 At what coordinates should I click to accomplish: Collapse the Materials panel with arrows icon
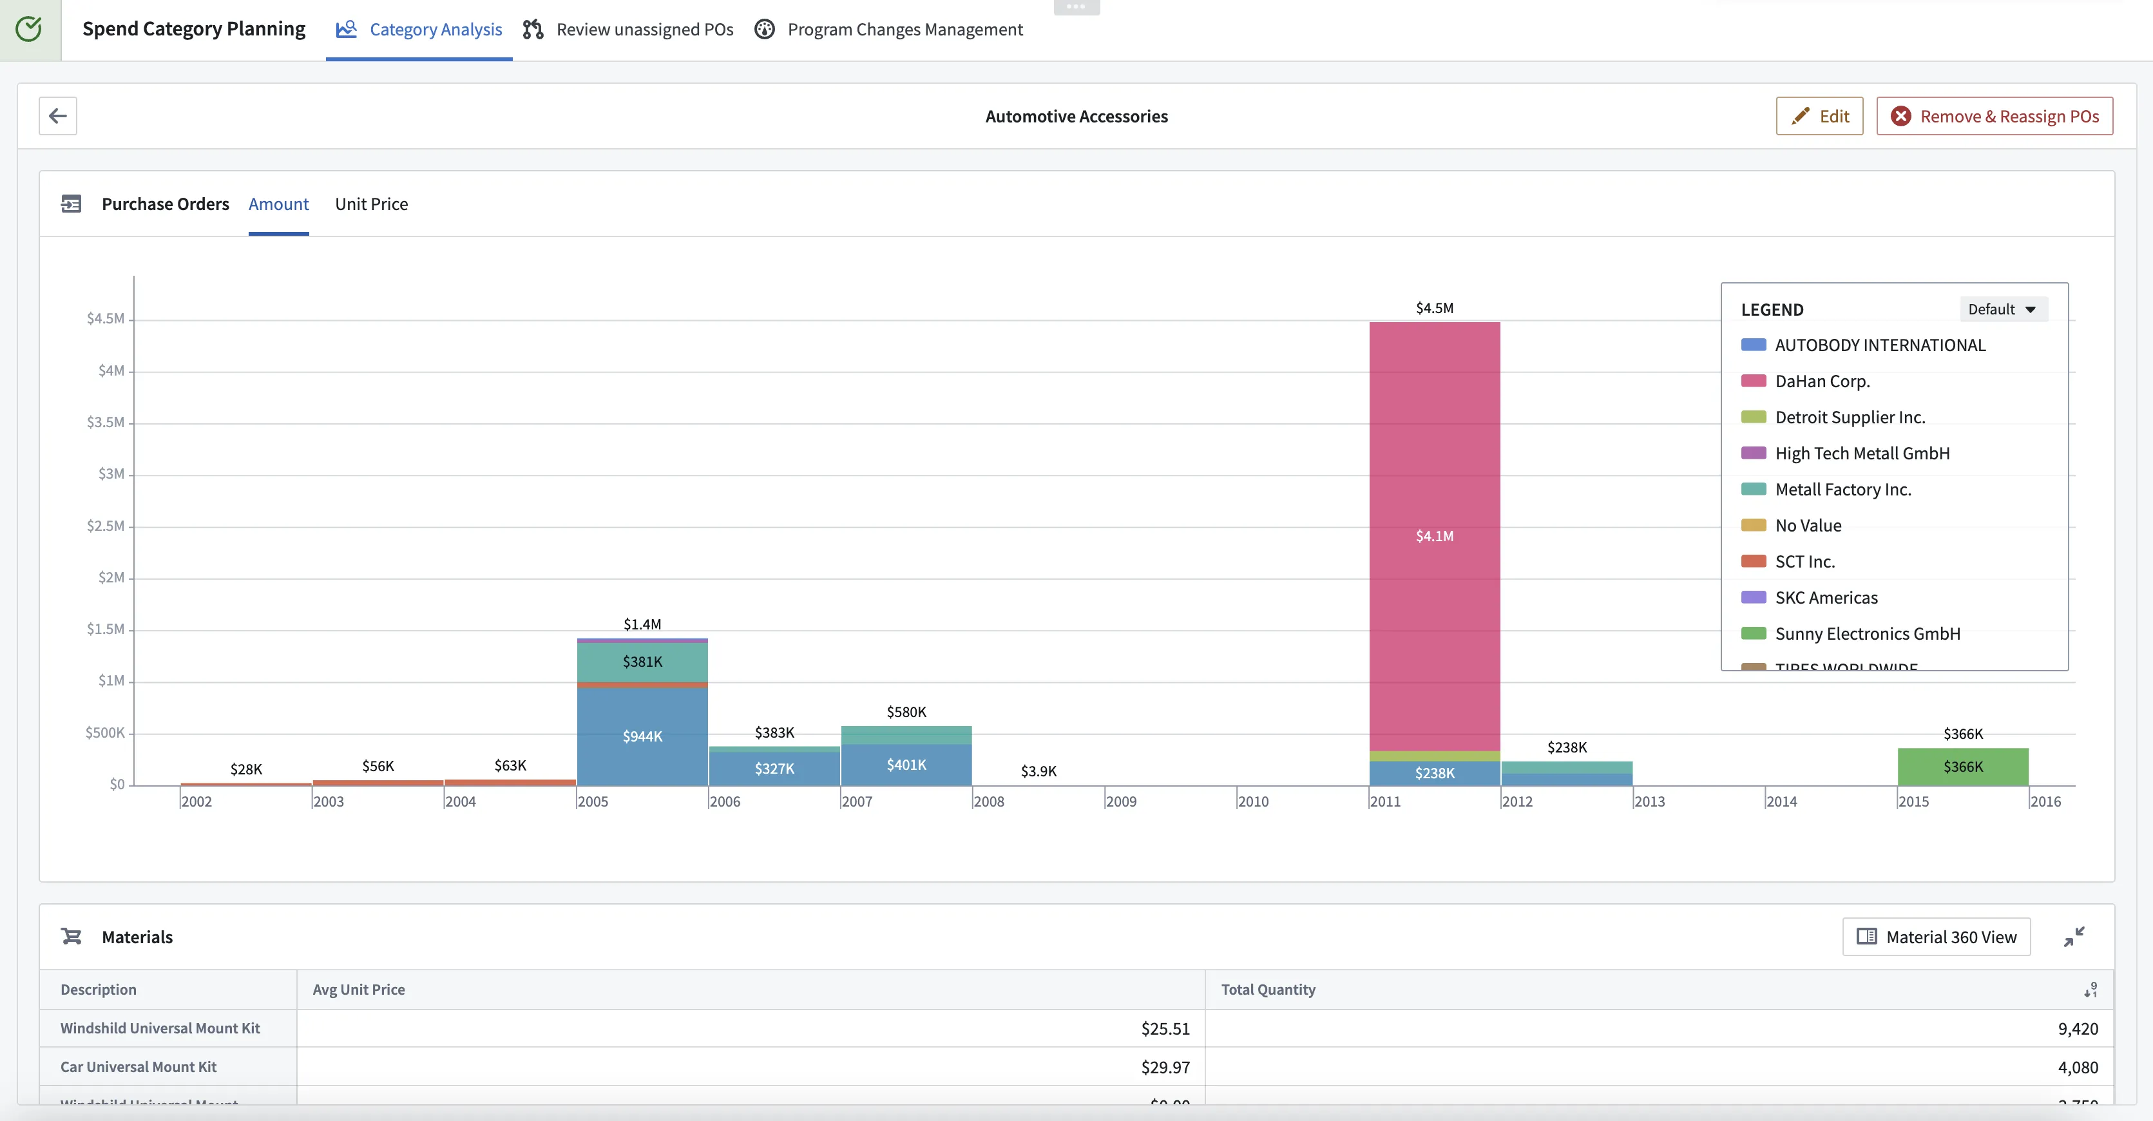pos(2074,936)
